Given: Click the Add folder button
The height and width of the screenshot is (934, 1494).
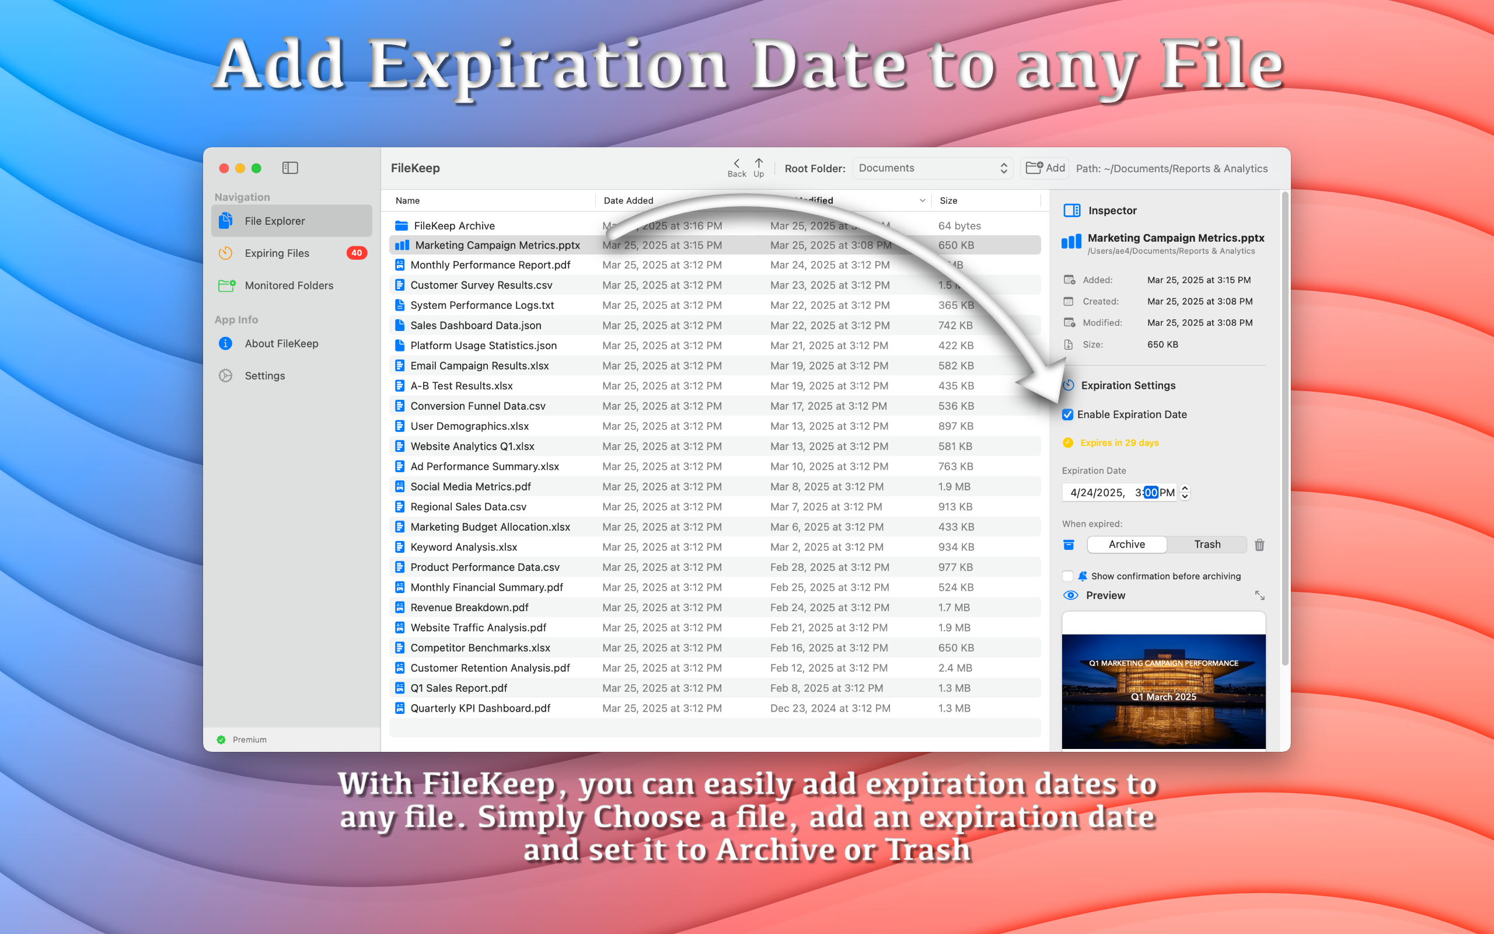Looking at the screenshot, I should coord(1045,168).
